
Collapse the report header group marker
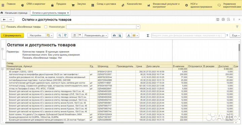click(x=2, y=49)
